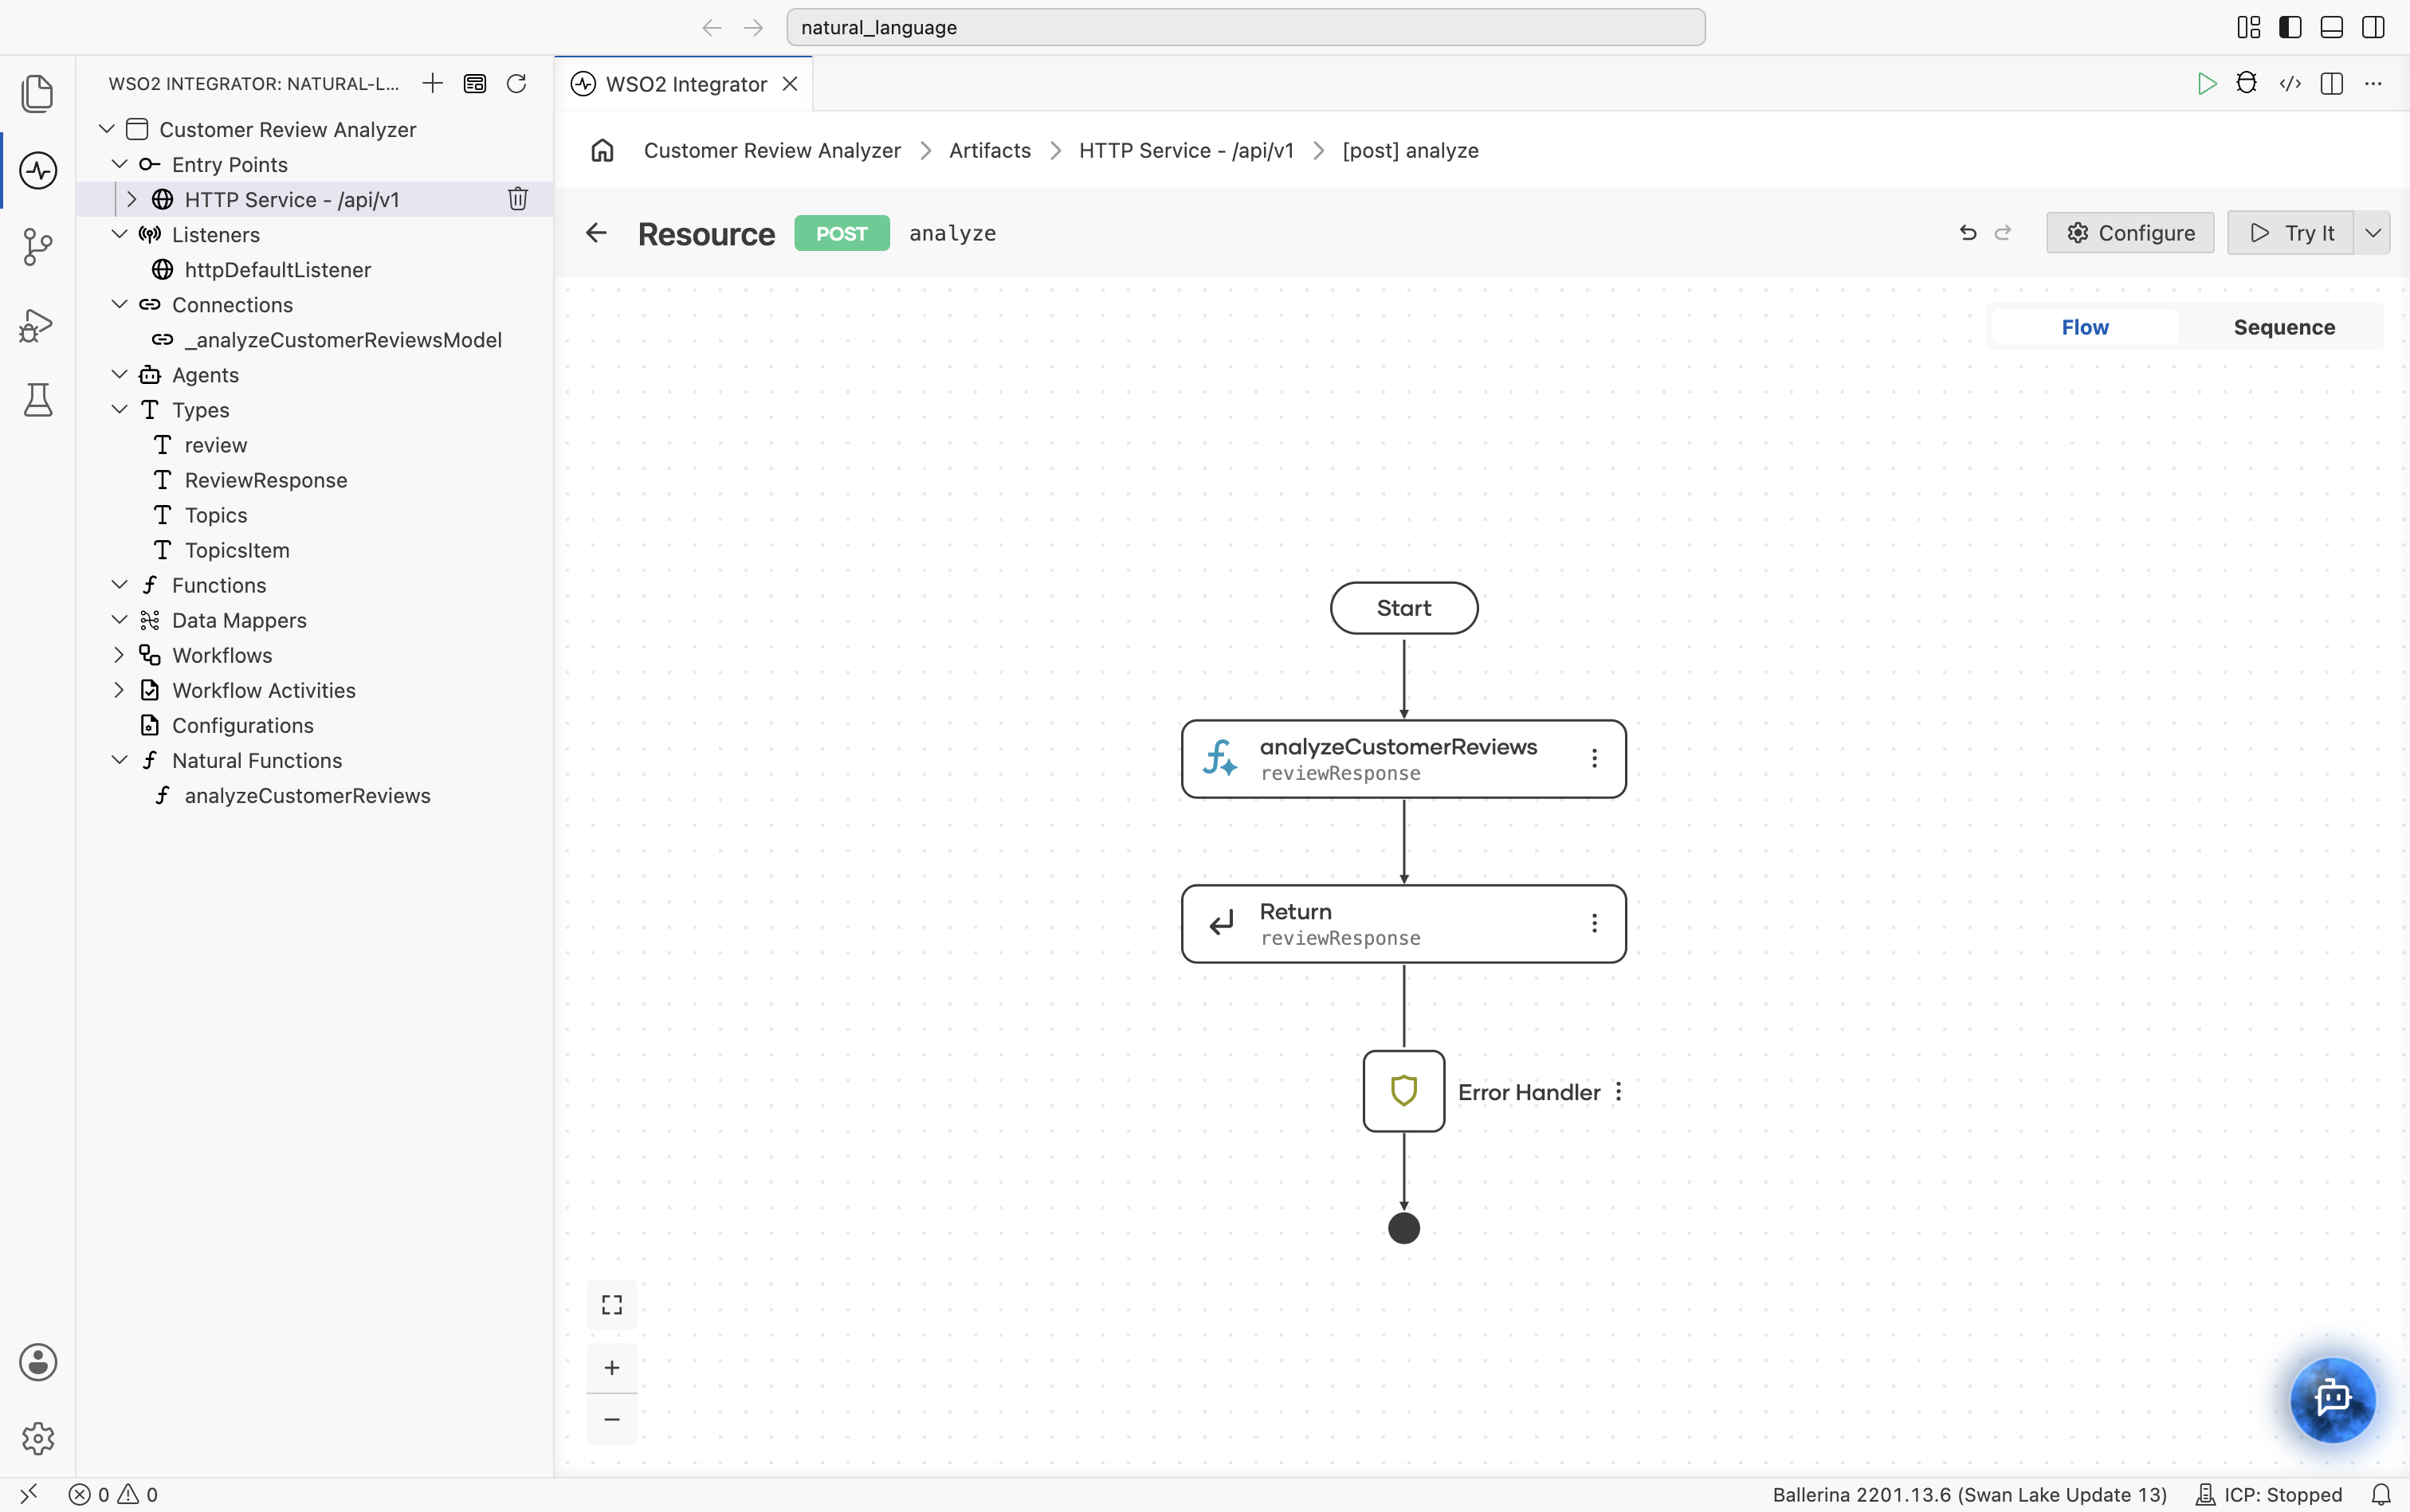
Task: Open ReviewResponse type
Action: click(x=265, y=480)
